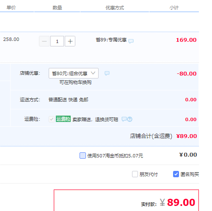
Task: Increase quantity with the plus button
Action: pyautogui.click(x=70, y=41)
